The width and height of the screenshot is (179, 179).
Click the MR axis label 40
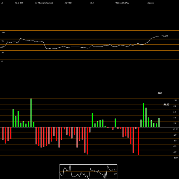175,118
